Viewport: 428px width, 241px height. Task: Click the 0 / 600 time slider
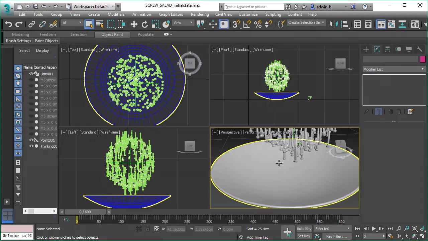[x=85, y=212]
